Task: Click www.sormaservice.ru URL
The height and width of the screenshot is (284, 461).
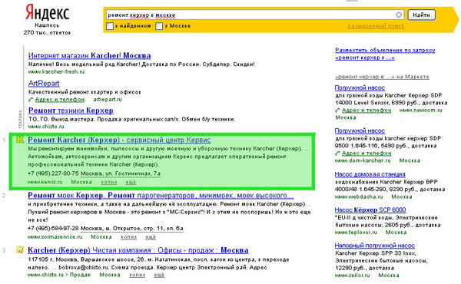Action: click(55, 236)
